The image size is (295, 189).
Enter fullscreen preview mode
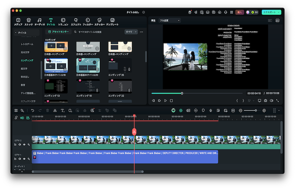click(x=277, y=101)
